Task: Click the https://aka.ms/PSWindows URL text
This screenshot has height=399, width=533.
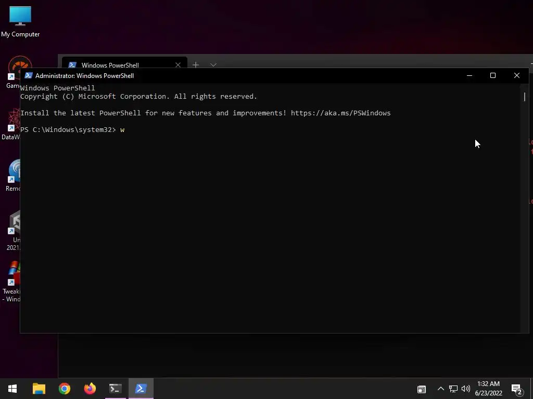Action: 340,113
